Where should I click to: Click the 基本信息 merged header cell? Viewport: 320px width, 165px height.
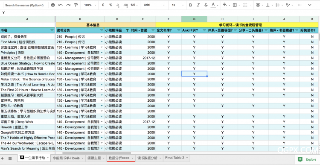click(106, 25)
